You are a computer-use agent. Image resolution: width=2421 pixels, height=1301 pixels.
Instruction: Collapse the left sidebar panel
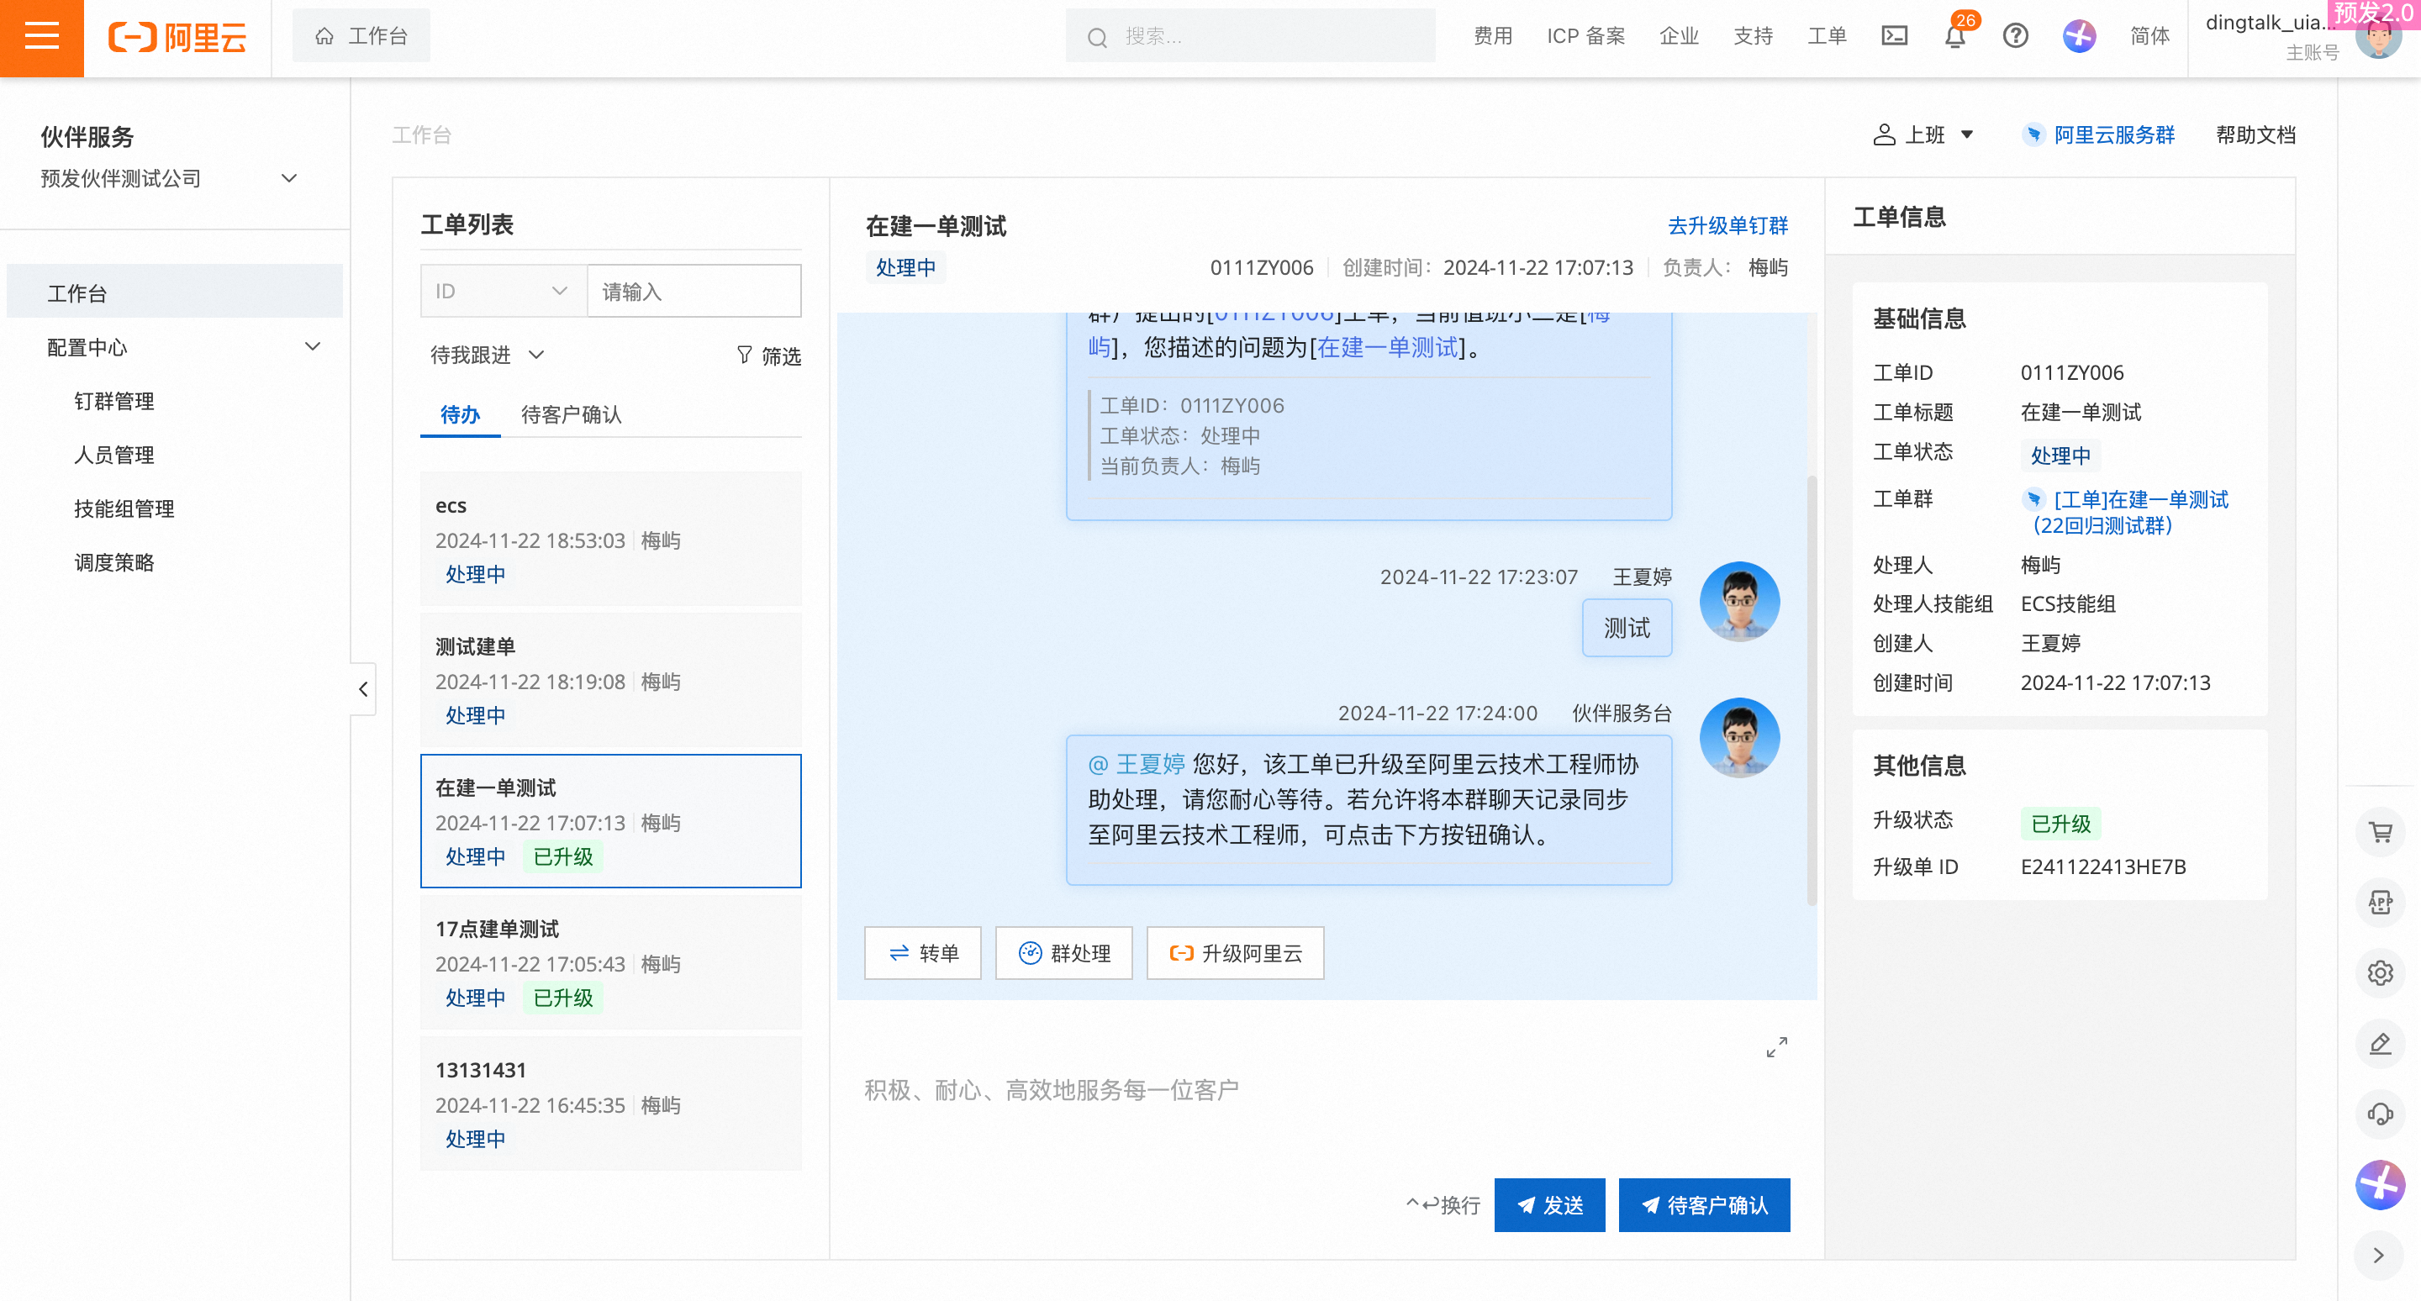pos(363,689)
